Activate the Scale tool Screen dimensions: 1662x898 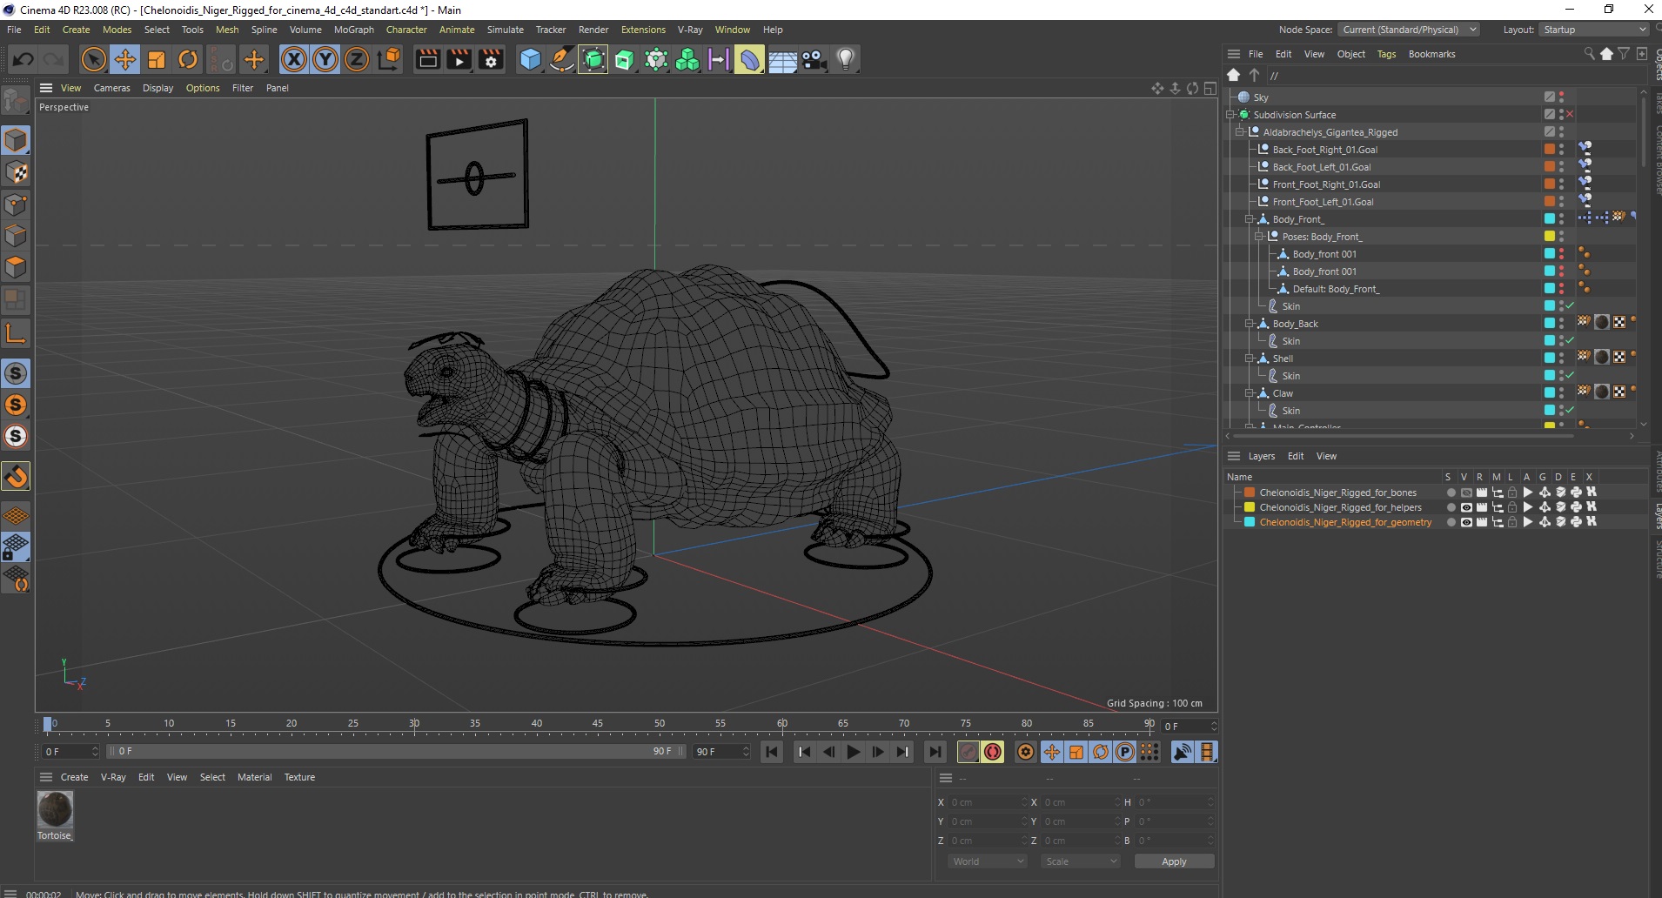157,59
